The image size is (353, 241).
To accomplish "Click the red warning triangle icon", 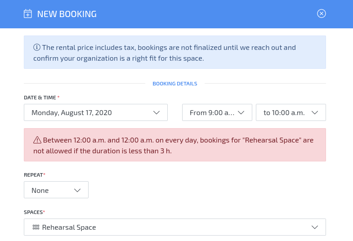I will tap(37, 140).
